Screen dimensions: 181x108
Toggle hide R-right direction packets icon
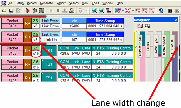pos(145,11)
